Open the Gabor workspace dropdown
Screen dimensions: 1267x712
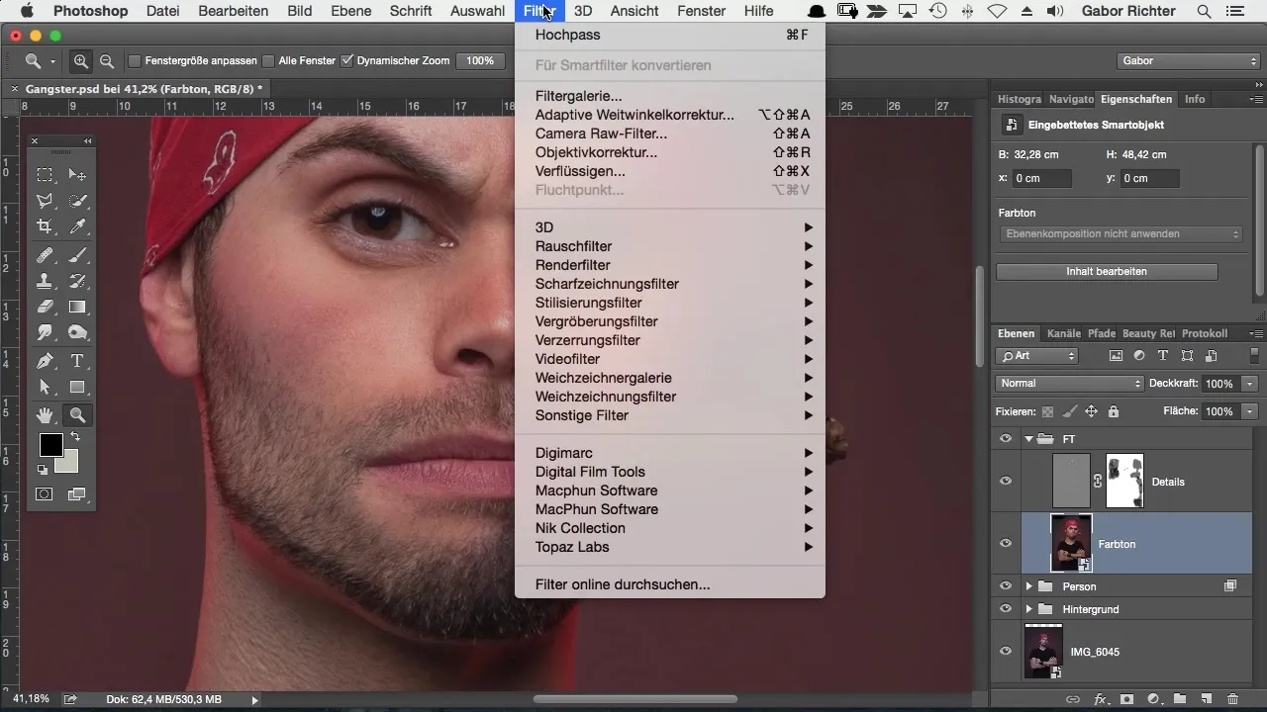1187,60
